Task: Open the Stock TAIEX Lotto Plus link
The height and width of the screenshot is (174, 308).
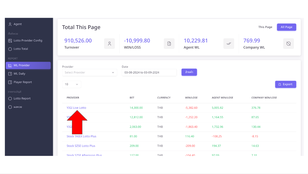Action: click(81, 136)
